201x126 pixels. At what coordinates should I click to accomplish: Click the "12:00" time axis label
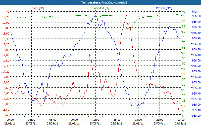coord(96,120)
